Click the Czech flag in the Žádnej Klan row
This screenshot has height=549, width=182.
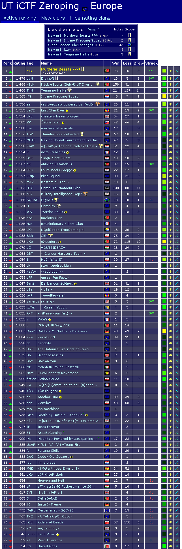tap(107, 122)
